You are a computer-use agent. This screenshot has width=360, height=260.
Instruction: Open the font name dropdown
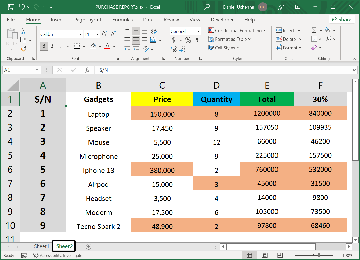click(x=81, y=34)
